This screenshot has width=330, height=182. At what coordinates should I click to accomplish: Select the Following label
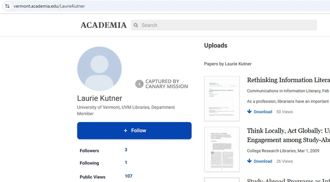click(x=89, y=163)
